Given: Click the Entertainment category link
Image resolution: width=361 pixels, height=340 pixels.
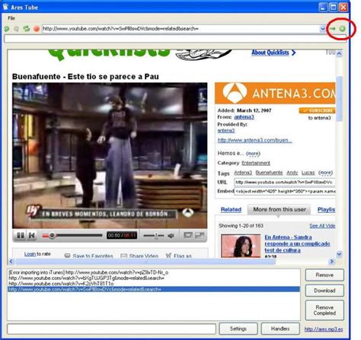Looking at the screenshot, I should (256, 163).
